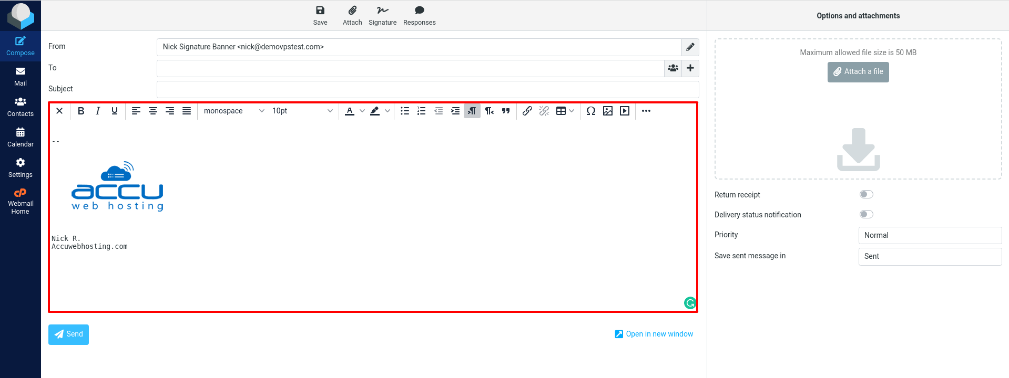Image resolution: width=1009 pixels, height=378 pixels.
Task: Set left-to-right text direction
Action: pyautogui.click(x=472, y=111)
